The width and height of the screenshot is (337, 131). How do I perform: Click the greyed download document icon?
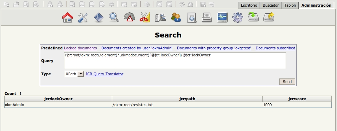tap(26, 4)
